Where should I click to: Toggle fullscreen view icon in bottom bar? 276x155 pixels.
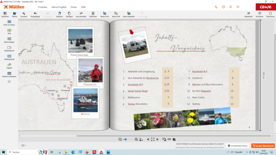pos(153,139)
